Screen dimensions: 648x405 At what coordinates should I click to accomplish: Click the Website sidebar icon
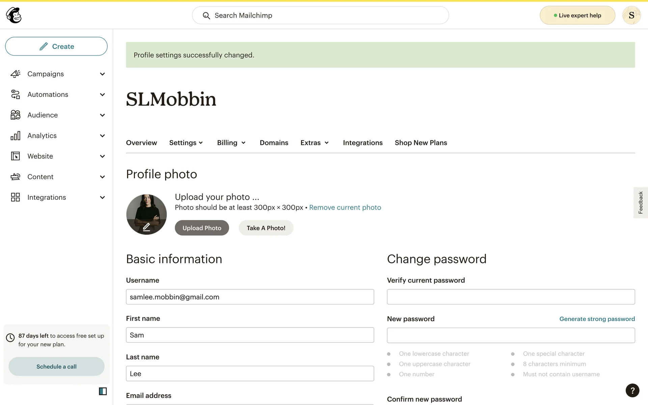[x=16, y=156]
